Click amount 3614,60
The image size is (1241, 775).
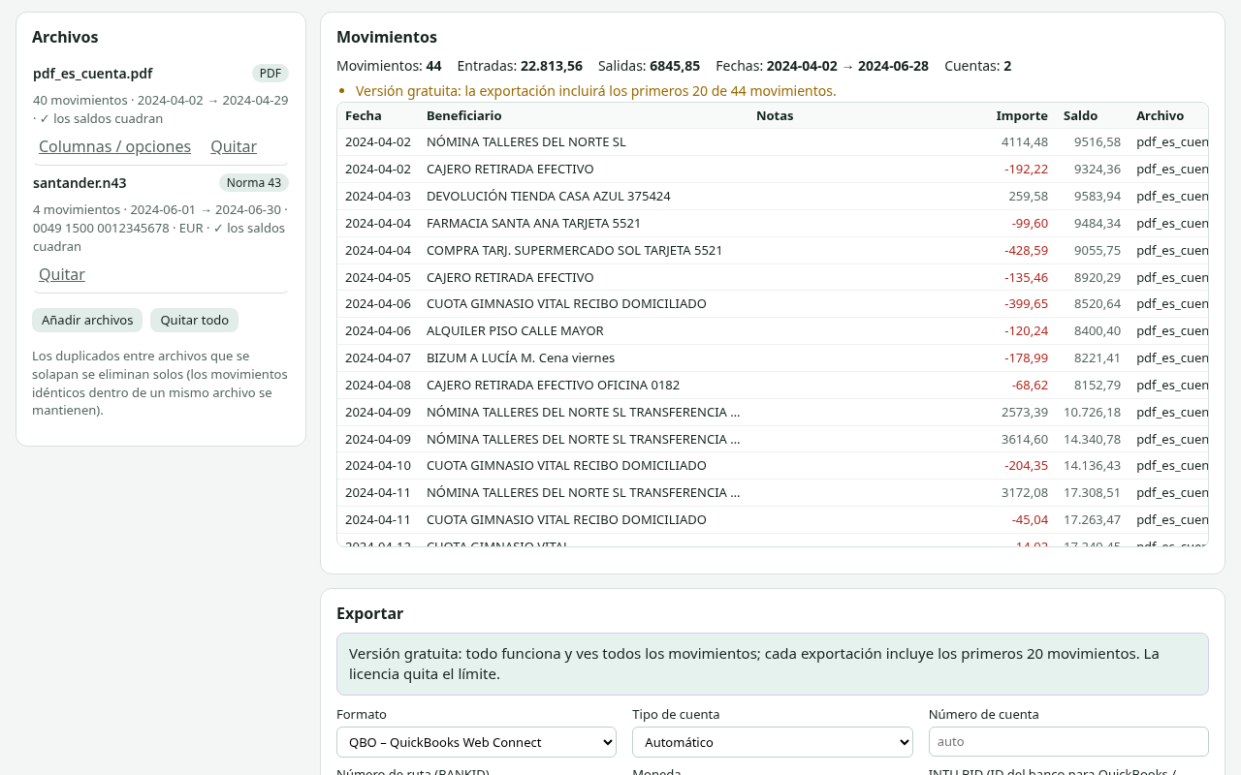(x=1025, y=439)
